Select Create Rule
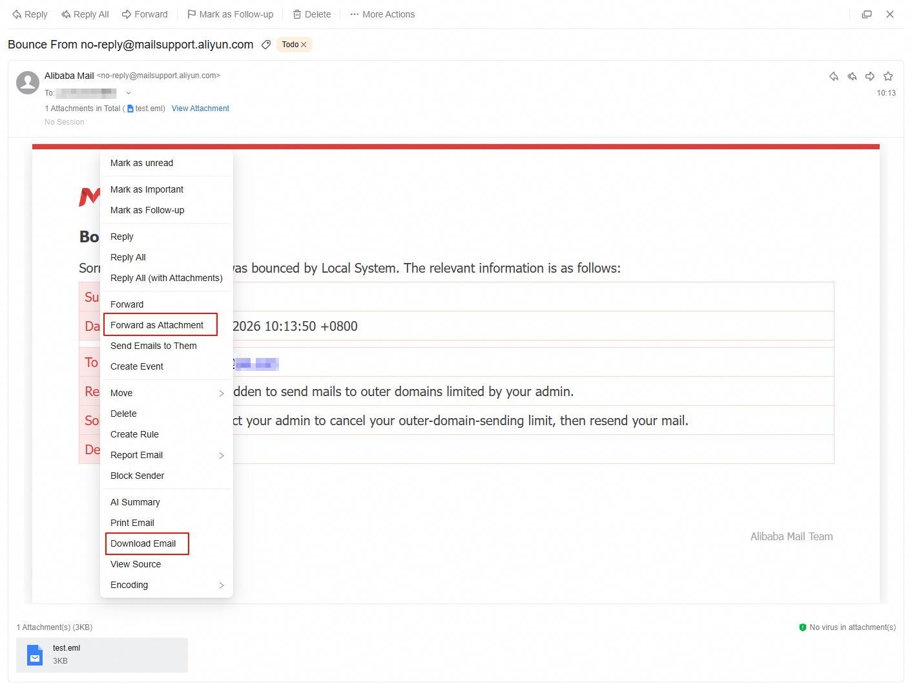 pyautogui.click(x=167, y=434)
